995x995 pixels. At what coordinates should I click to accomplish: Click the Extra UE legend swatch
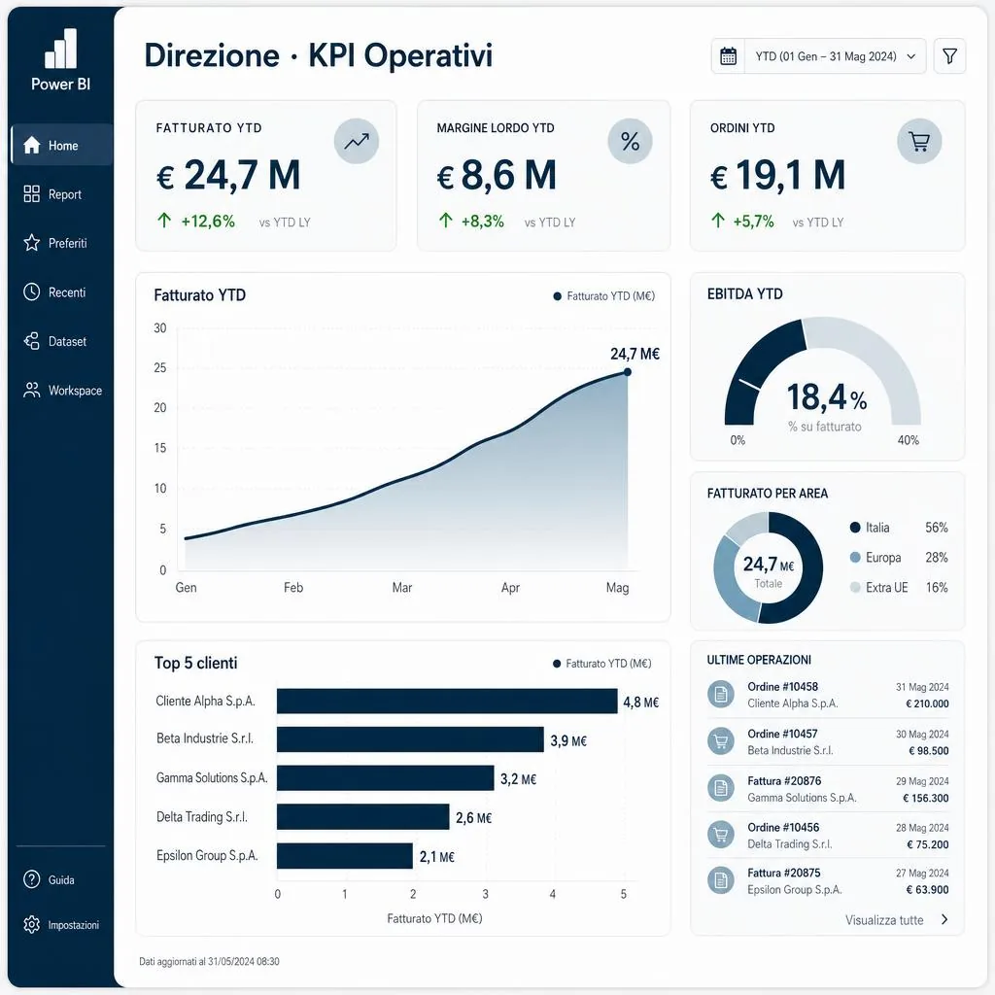855,587
